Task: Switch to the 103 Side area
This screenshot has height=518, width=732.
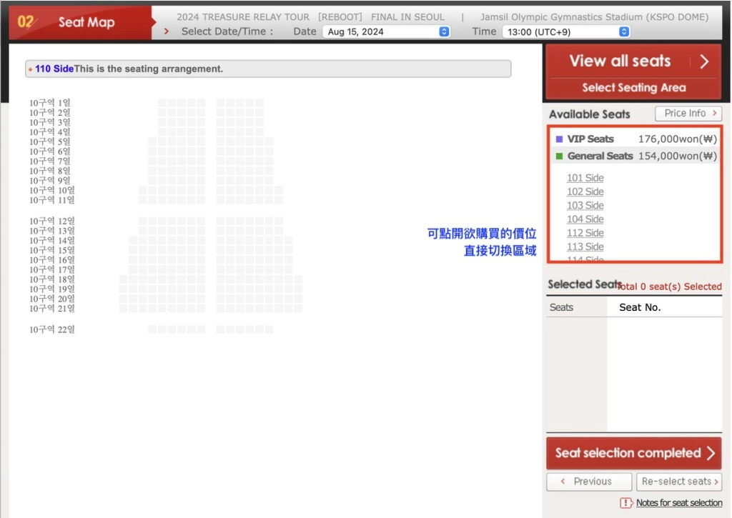Action: tap(585, 206)
